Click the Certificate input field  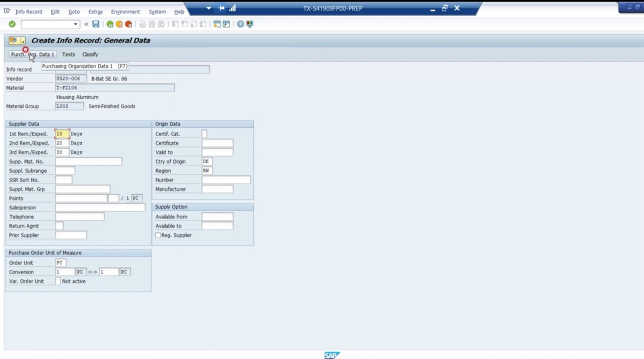217,143
